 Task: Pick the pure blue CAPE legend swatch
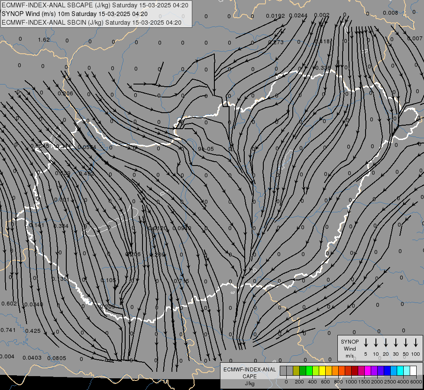coord(387,371)
